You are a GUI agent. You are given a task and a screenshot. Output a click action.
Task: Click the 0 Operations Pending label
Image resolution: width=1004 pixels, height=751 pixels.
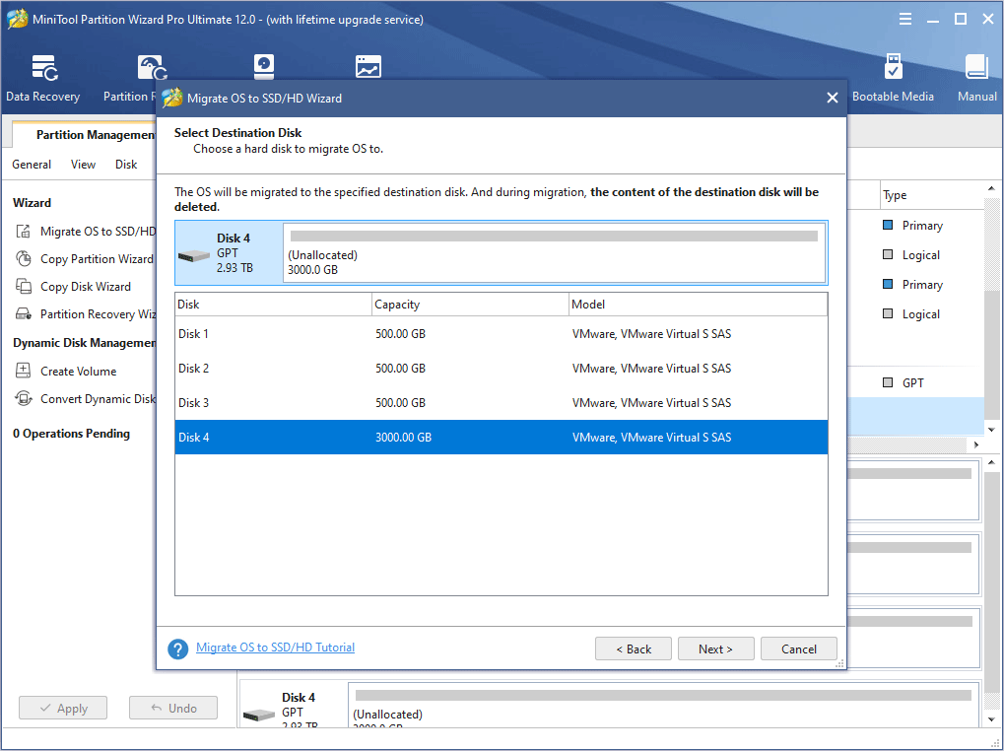(71, 434)
